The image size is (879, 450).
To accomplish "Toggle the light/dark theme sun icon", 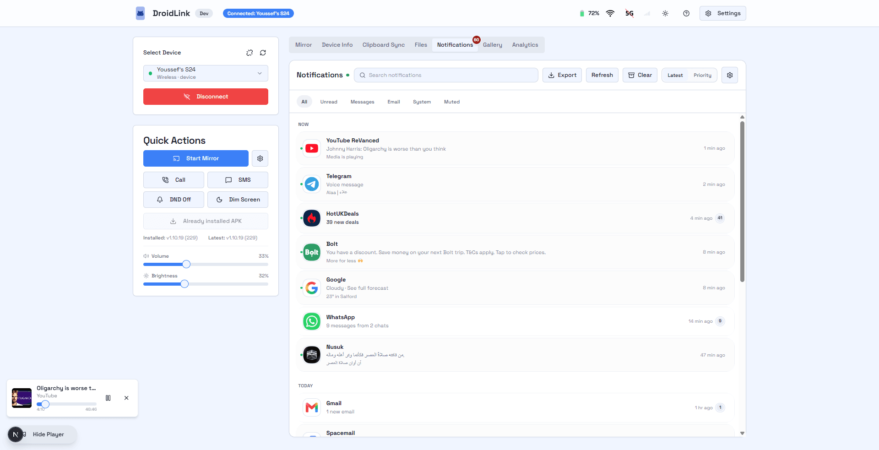I will pyautogui.click(x=665, y=13).
